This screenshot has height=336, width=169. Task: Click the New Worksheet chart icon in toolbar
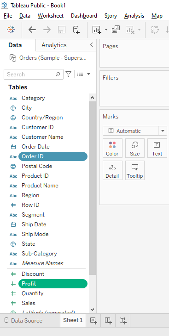97,30
